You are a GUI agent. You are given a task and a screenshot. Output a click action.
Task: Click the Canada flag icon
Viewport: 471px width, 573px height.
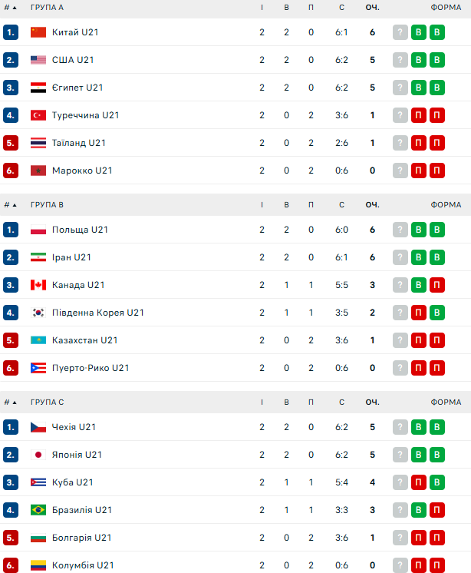pos(38,285)
